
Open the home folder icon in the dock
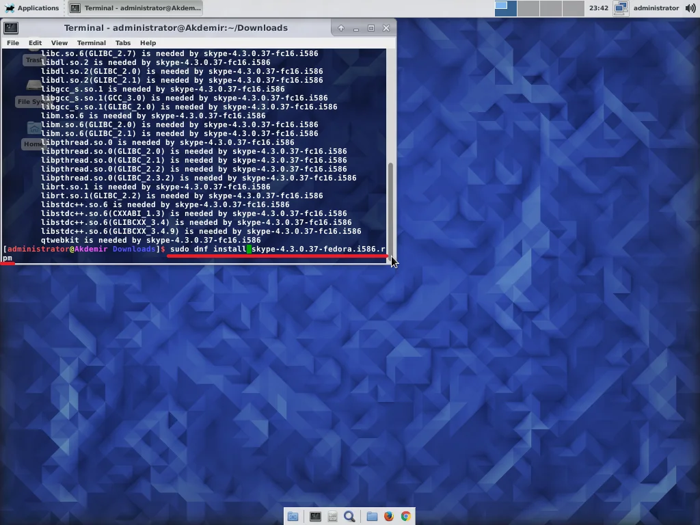pyautogui.click(x=372, y=517)
